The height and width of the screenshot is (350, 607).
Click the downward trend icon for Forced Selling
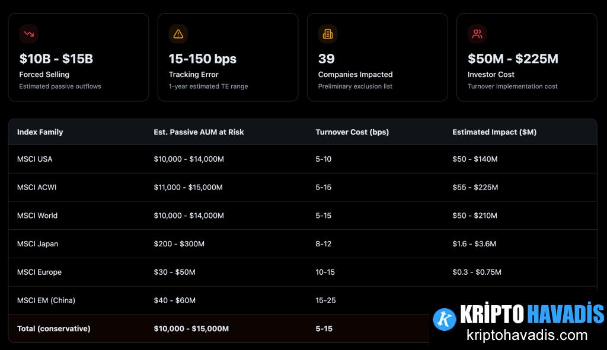click(28, 34)
